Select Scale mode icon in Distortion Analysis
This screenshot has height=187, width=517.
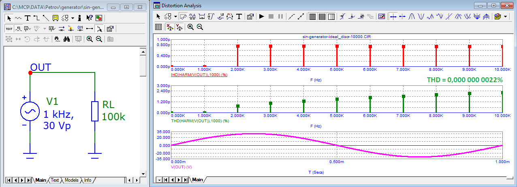(183, 17)
